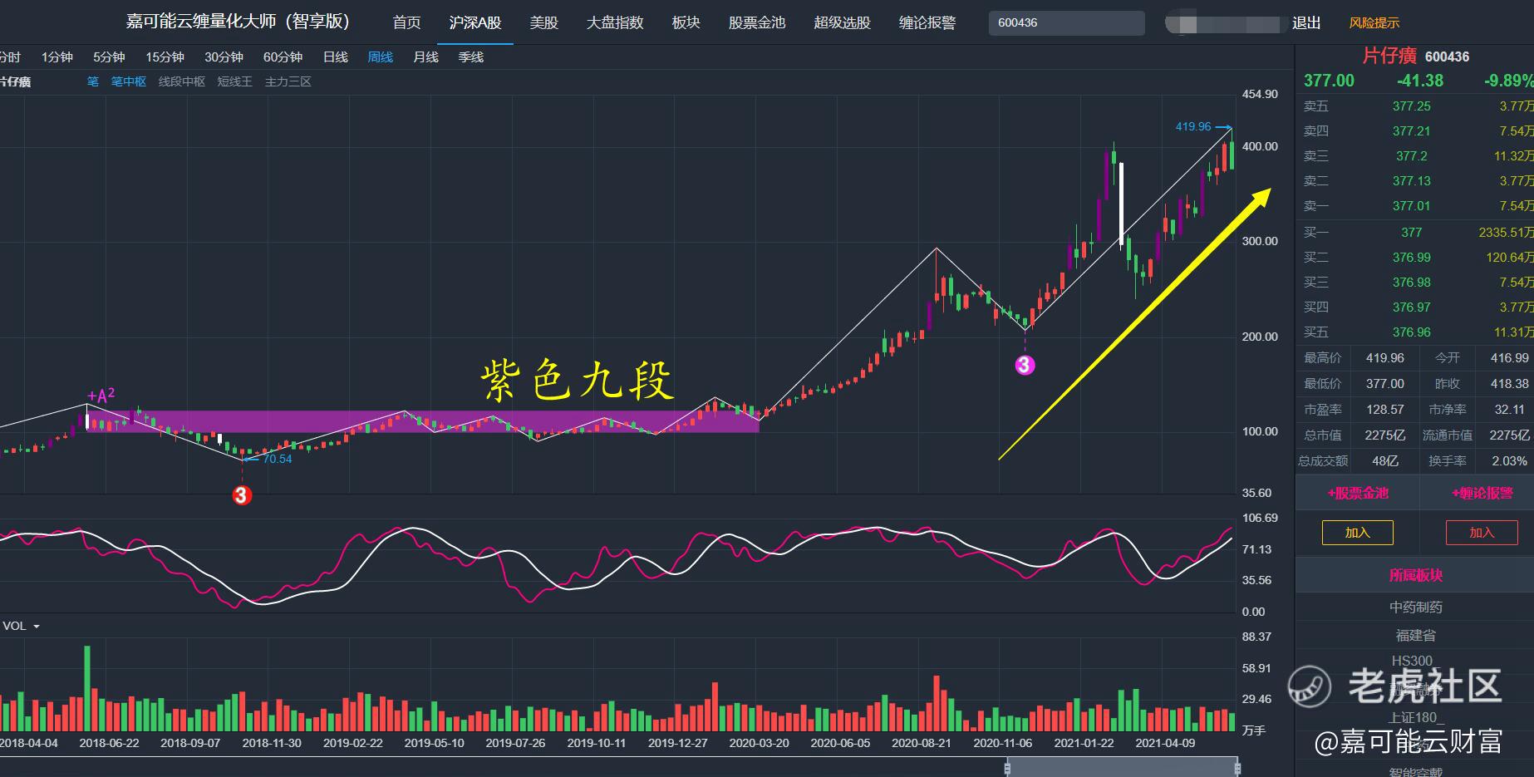
Task: Click the yellow 加入 button
Action: (1358, 533)
